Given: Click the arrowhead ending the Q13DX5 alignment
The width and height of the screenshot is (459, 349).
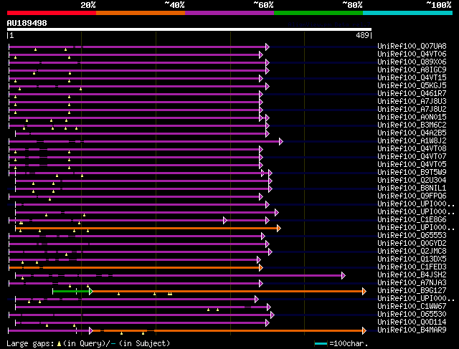Looking at the screenshot, I should tap(258, 259).
